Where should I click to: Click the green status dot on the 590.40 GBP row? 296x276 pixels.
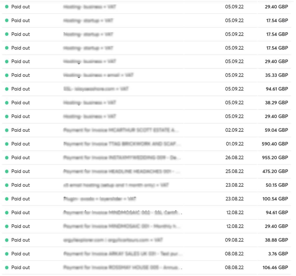tap(7, 144)
